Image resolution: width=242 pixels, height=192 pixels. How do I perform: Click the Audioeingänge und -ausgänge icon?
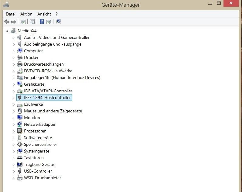pos(19,44)
